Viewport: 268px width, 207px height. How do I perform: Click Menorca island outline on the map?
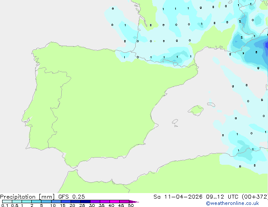click(211, 104)
